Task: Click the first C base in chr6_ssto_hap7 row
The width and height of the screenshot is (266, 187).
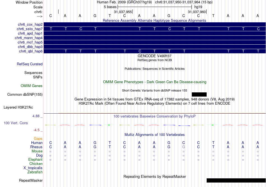Action: [81, 29]
